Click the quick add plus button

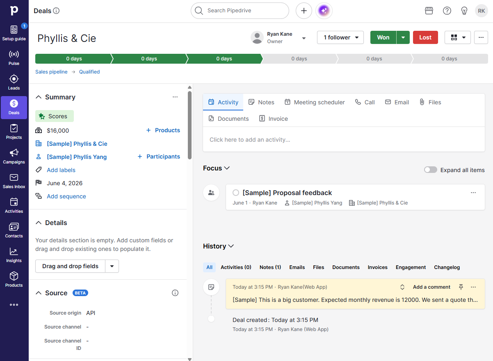304,11
